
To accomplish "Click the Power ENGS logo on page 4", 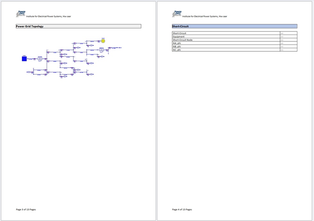I will click(x=177, y=14).
